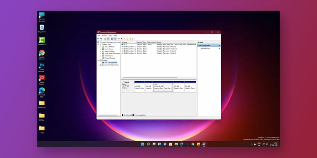Click the blue Help toolbar icon
Viewport: 317px width, 158px height.
click(111, 39)
